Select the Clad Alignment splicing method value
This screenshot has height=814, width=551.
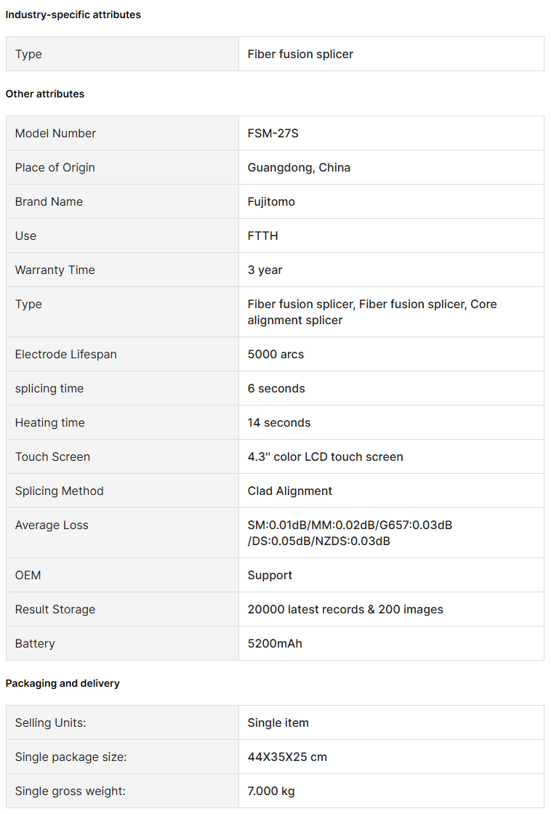[290, 491]
